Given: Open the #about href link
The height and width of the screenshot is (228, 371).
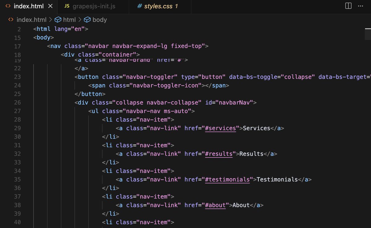Looking at the screenshot, I should (x=215, y=205).
